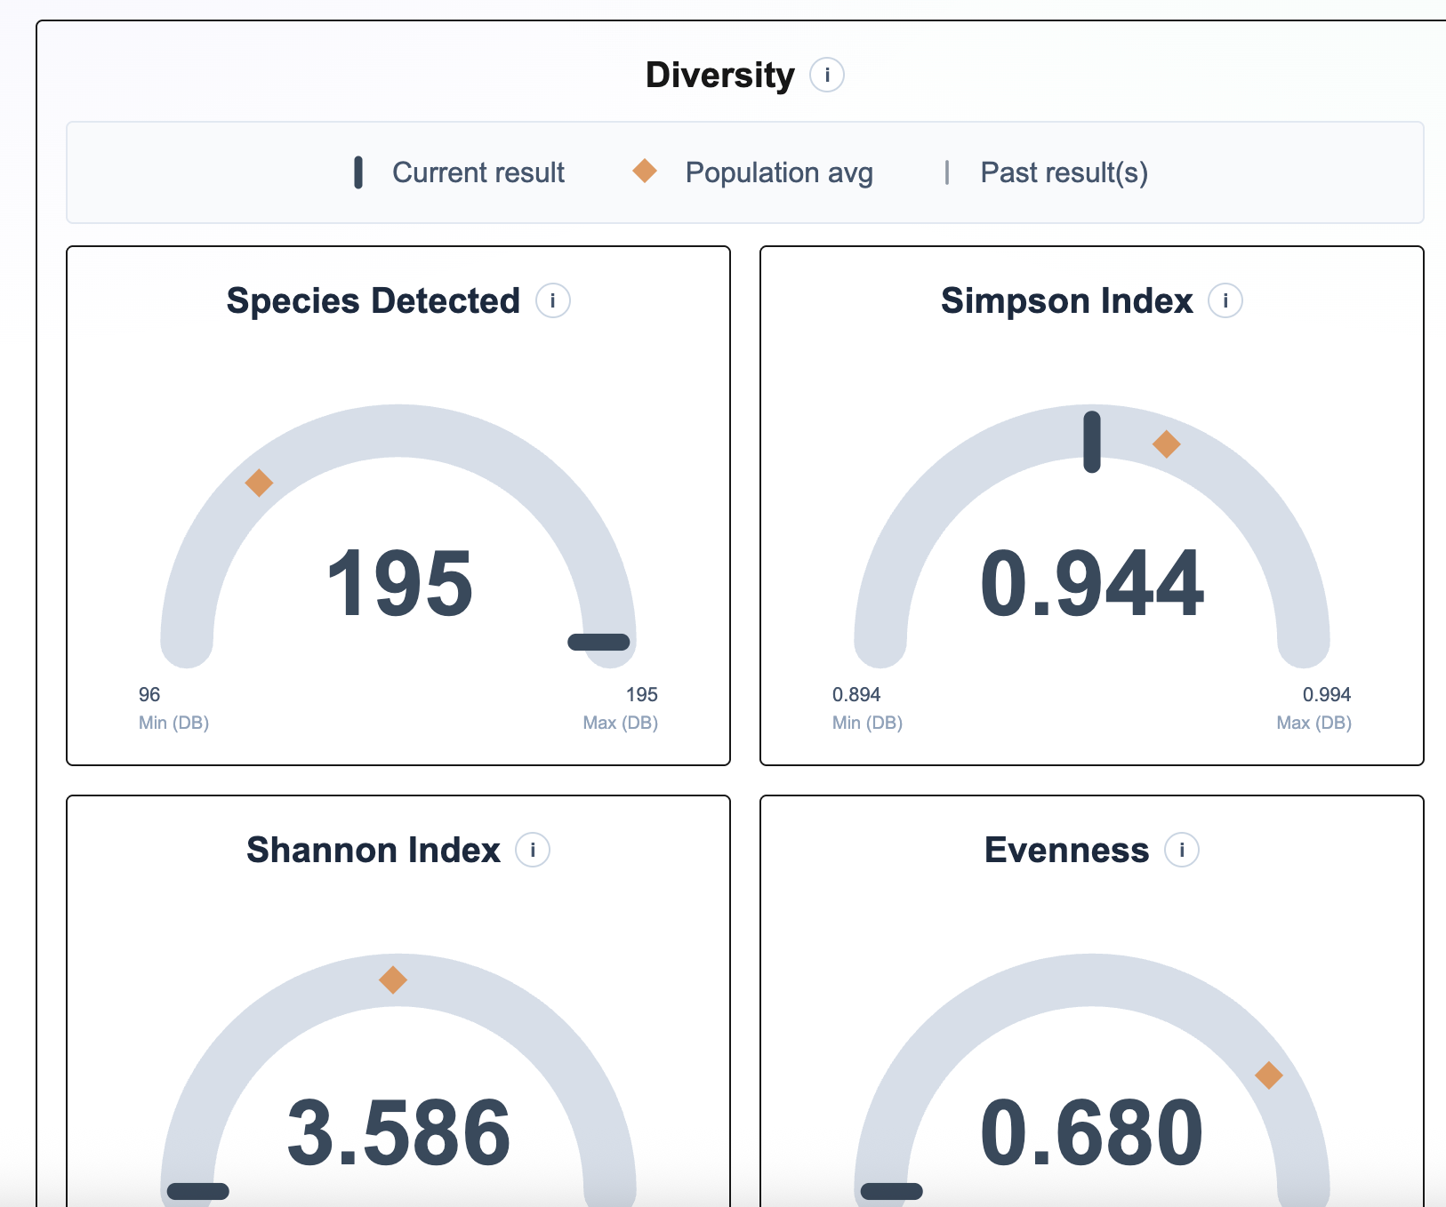The image size is (1446, 1207).
Task: Select the Current result legend label
Action: point(478,172)
